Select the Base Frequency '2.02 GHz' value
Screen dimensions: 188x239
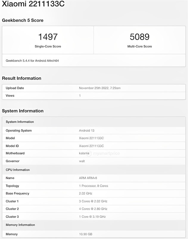(x=86, y=193)
